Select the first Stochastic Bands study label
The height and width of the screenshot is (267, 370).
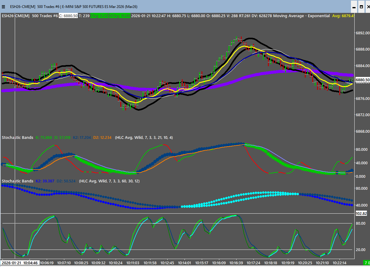[18, 138]
